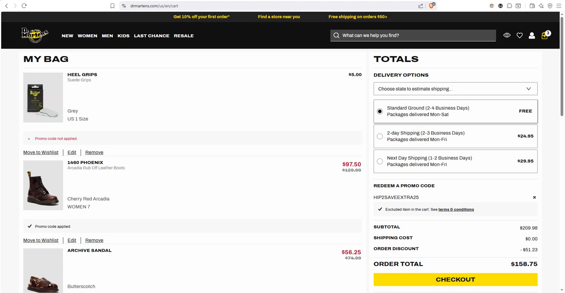
Task: Click the Dr. Martens logo
Action: (35, 35)
